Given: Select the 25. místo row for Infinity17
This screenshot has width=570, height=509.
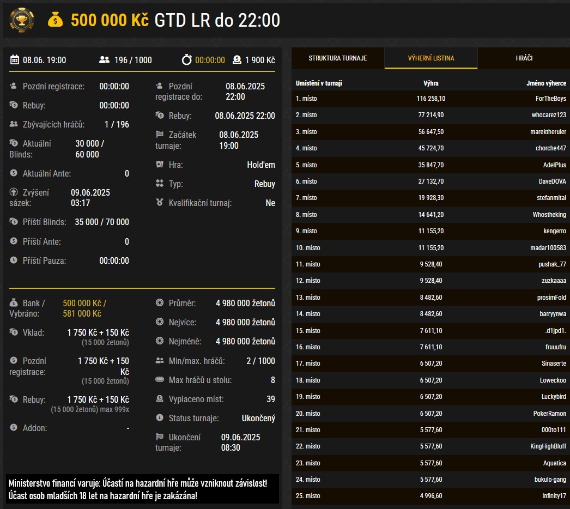Looking at the screenshot, I should click(x=430, y=496).
